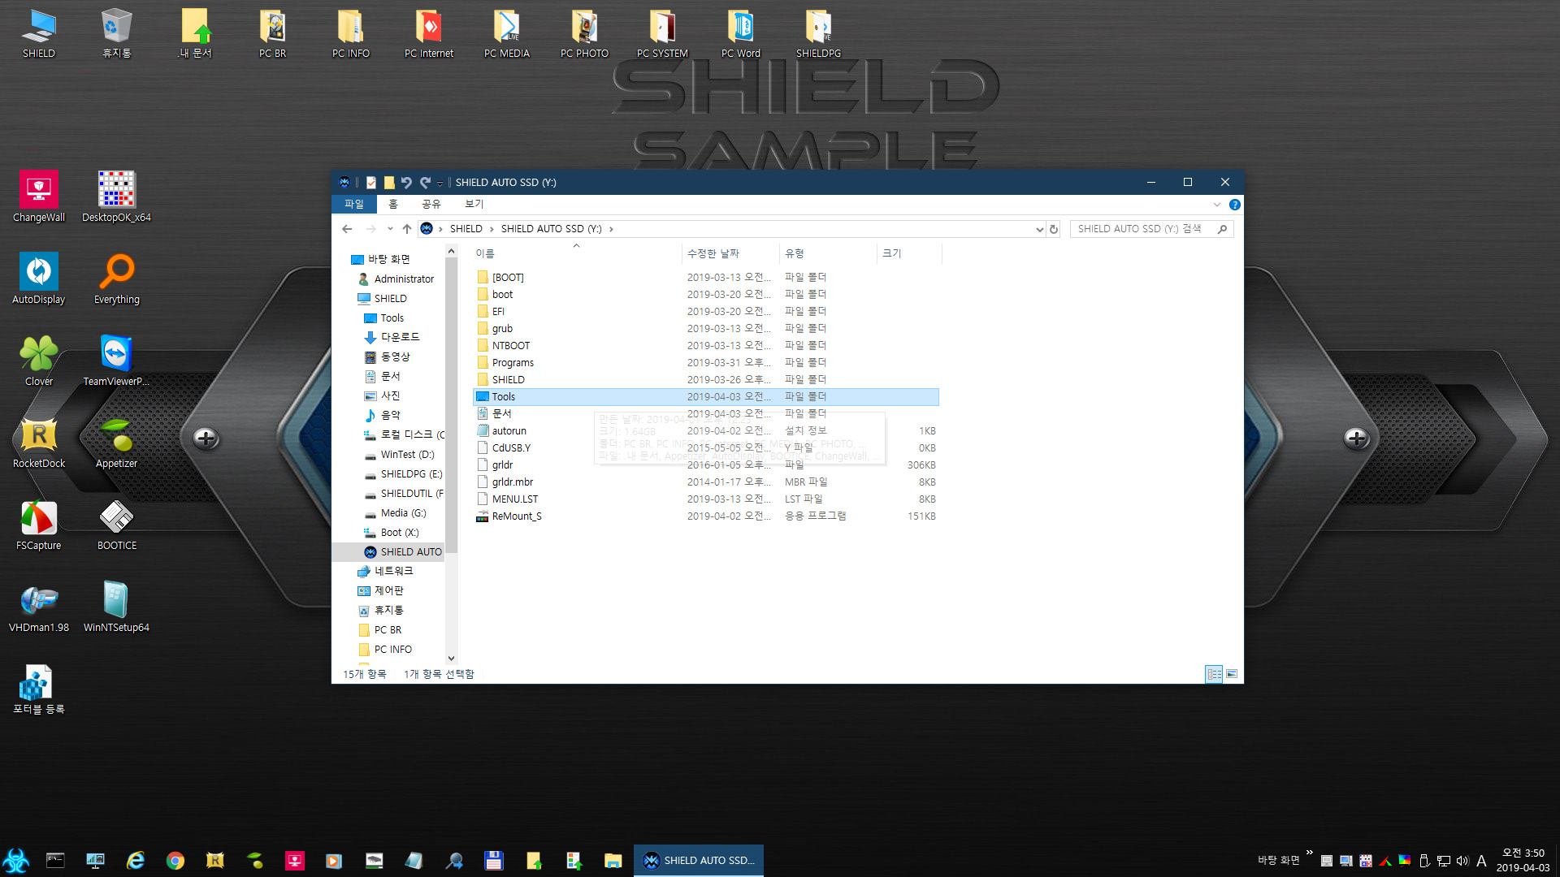1560x877 pixels.
Task: Open the PC INFO desktop folder
Action: pos(350,33)
